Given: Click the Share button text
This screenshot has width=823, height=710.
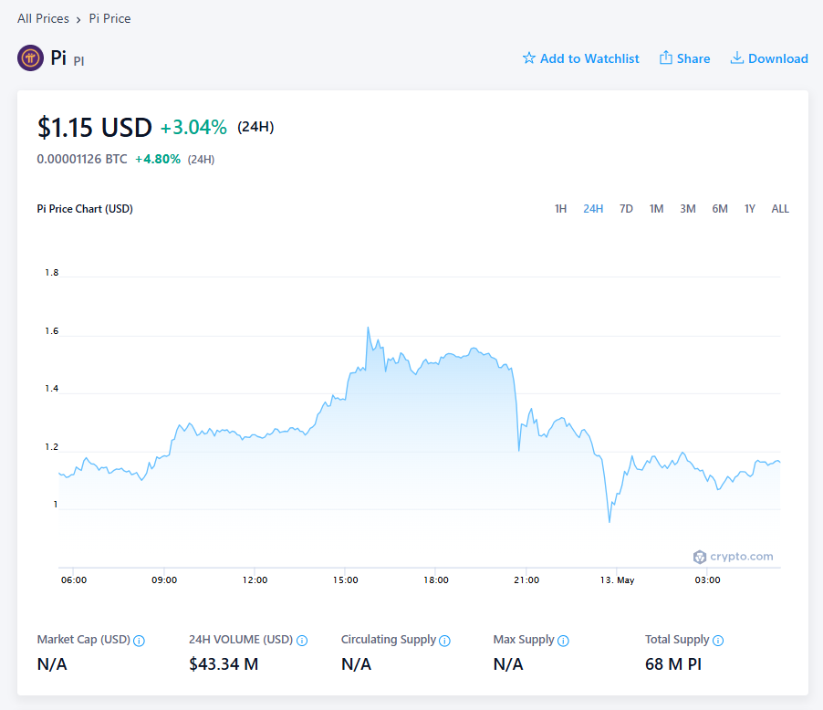Looking at the screenshot, I should click(x=693, y=58).
